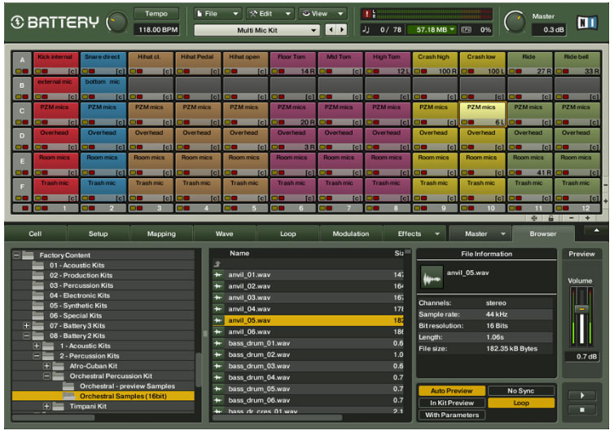Switch to the Cell tab
Image resolution: width=614 pixels, height=435 pixels.
(x=35, y=233)
